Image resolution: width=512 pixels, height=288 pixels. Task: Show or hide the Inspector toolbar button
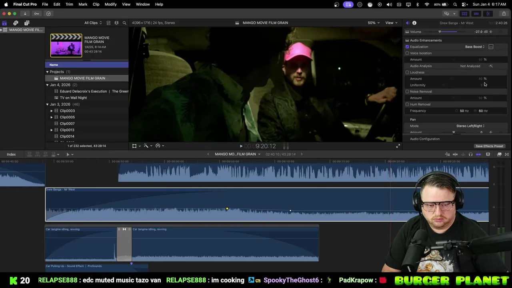tap(488, 14)
